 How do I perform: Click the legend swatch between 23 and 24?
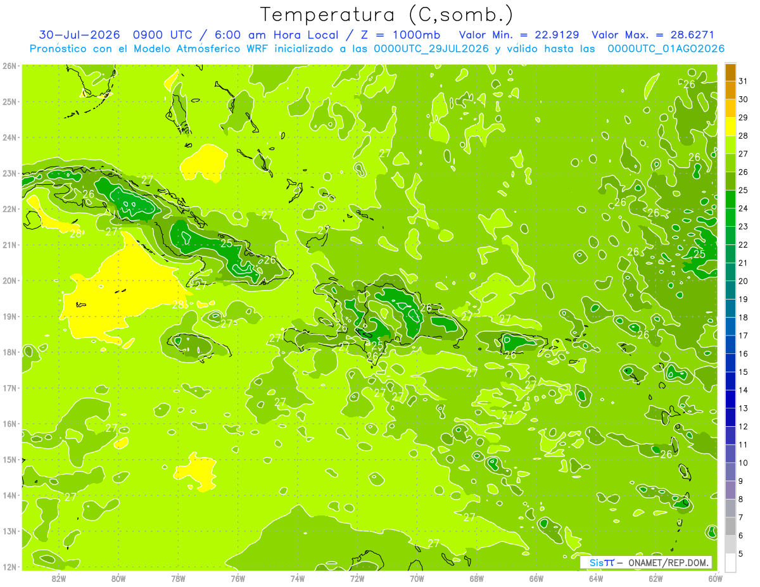[730, 217]
